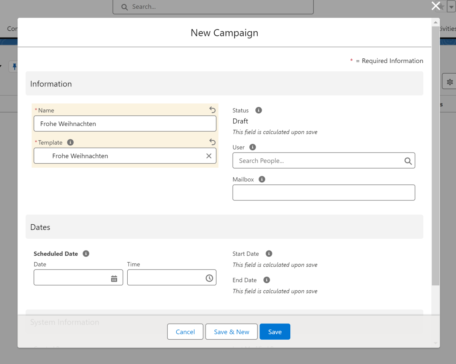The height and width of the screenshot is (364, 456).
Task: Click into the Mailbox input field
Action: [323, 193]
